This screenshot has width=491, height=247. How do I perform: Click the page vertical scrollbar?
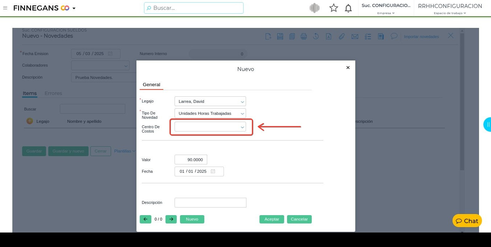point(462,101)
